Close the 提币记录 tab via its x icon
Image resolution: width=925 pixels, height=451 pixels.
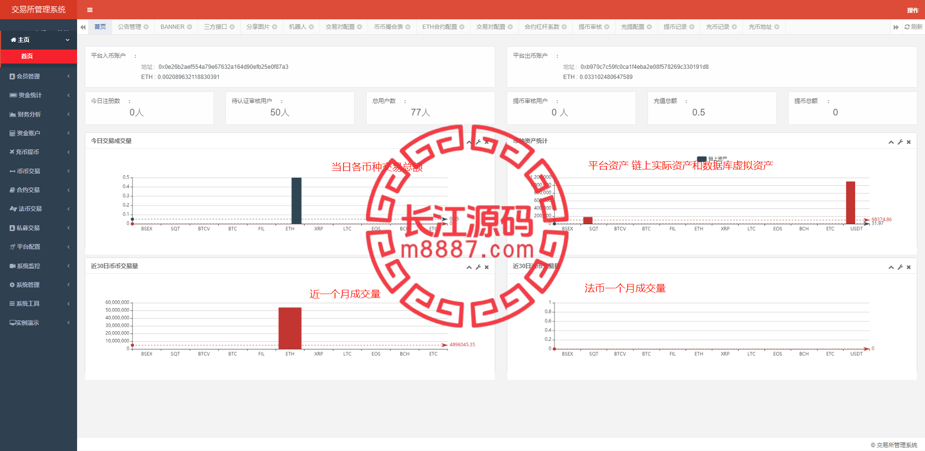[x=692, y=27]
